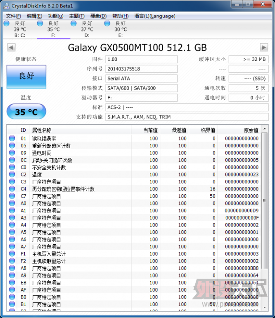Click status icon for row A6
275x318 pixels.
12,239
